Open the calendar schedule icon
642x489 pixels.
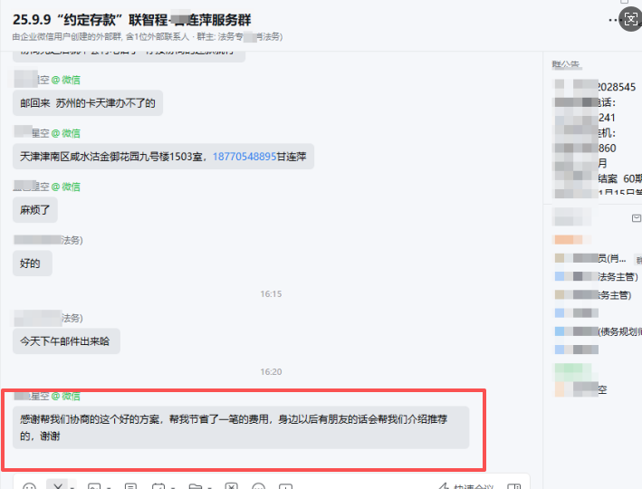coord(158,486)
